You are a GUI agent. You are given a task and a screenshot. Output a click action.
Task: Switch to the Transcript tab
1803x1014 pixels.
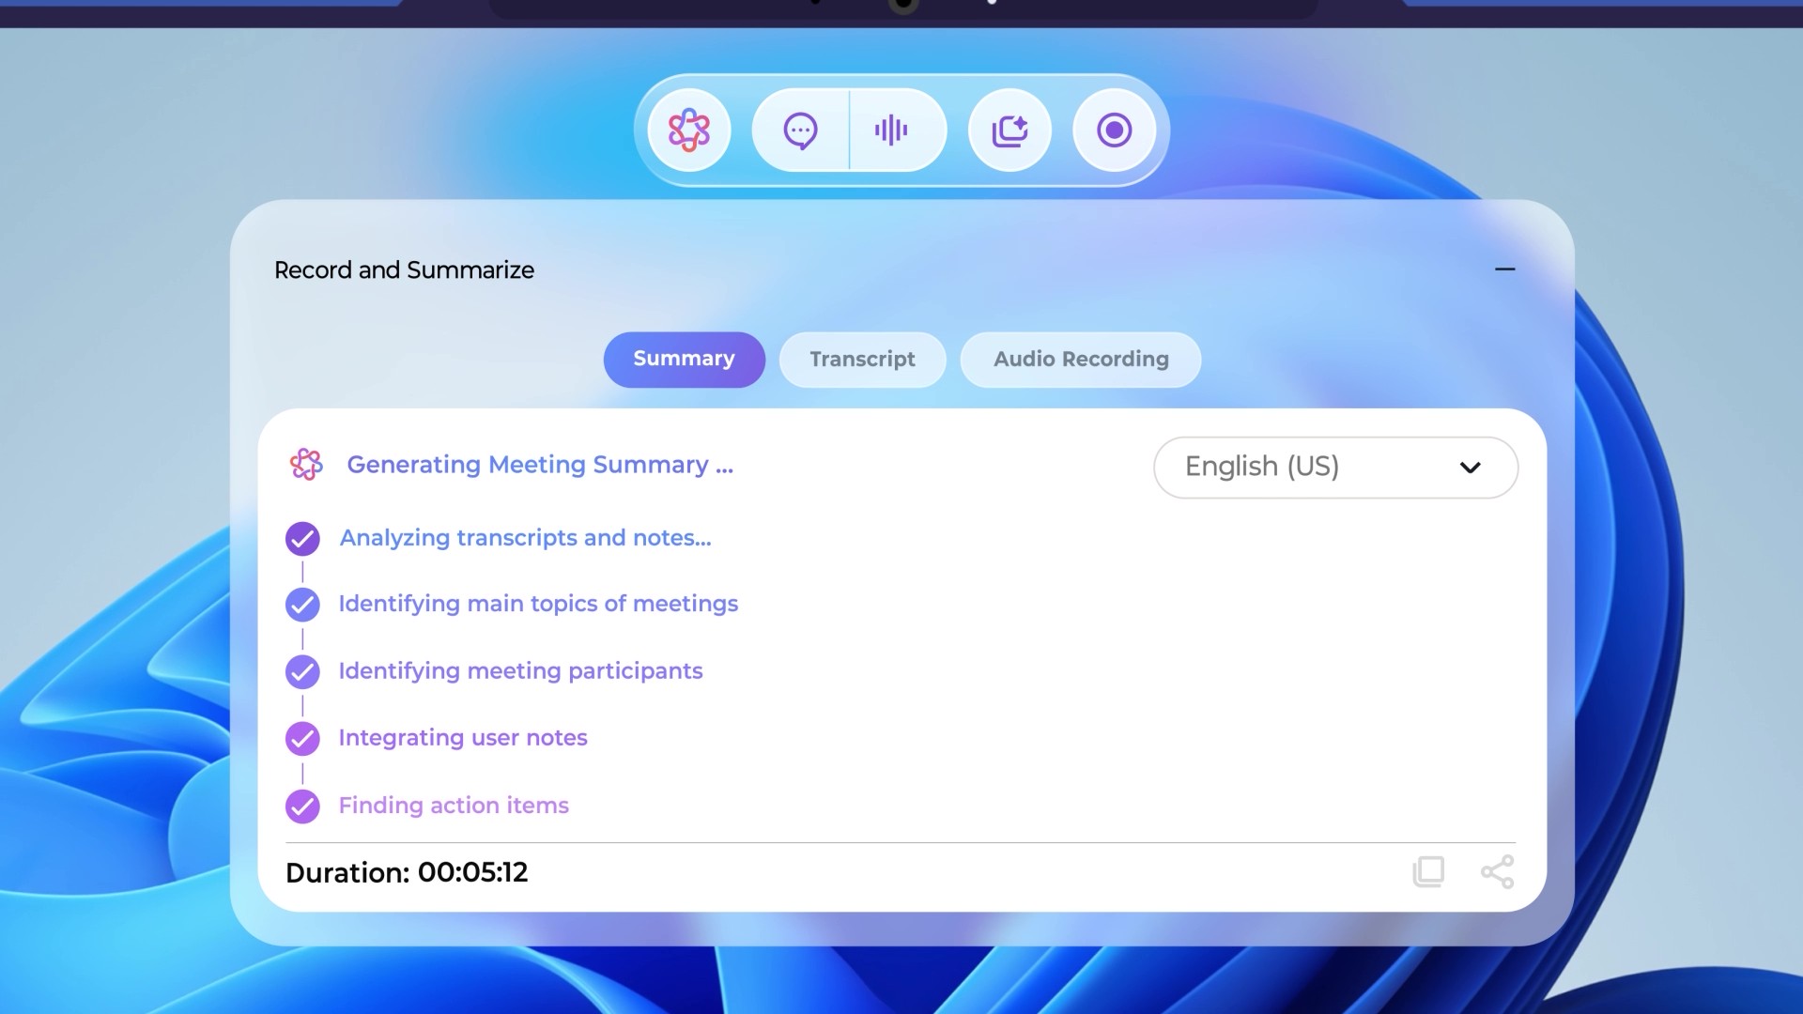point(862,360)
